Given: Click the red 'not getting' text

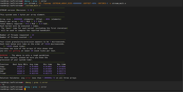Looking at the screenshot, I should 14,51.
